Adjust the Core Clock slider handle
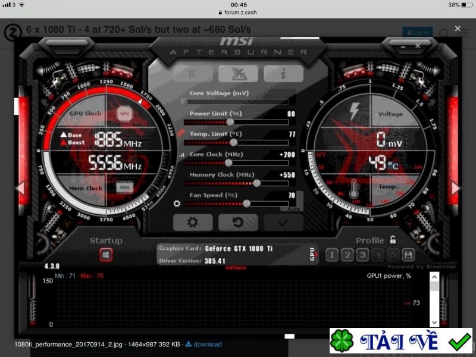Screen dimensions: 476x357 coord(228,162)
